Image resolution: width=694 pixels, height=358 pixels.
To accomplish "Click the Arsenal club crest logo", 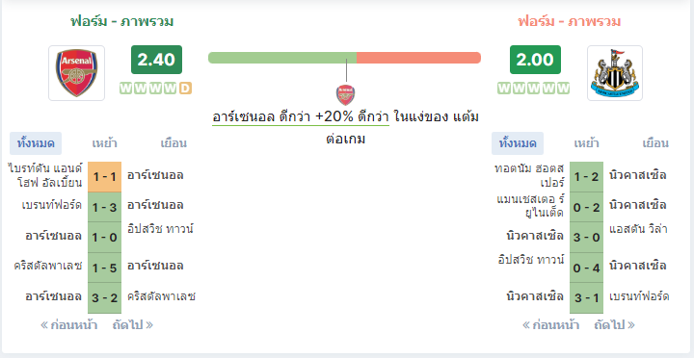I will pos(76,73).
